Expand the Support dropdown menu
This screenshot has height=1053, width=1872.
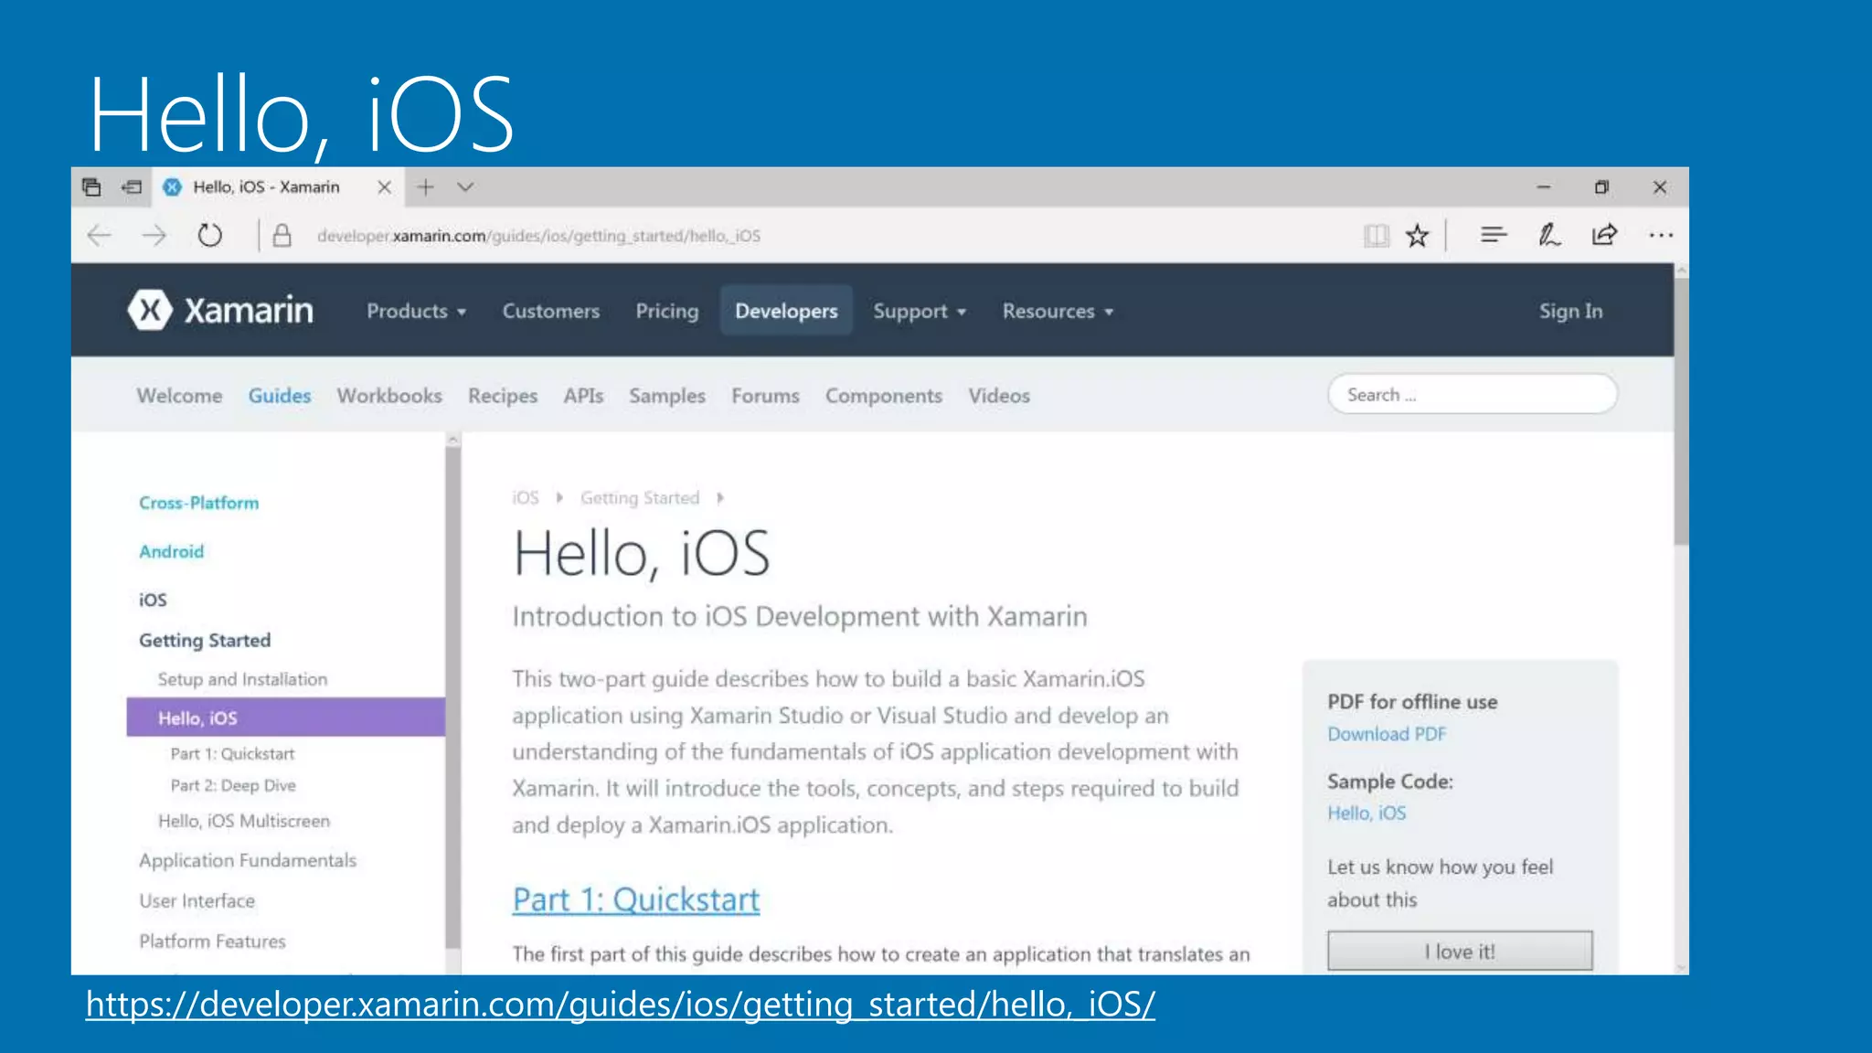[x=920, y=312]
